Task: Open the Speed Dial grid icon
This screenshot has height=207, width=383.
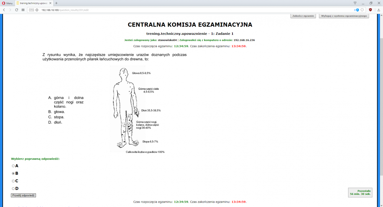Action: pos(23,10)
